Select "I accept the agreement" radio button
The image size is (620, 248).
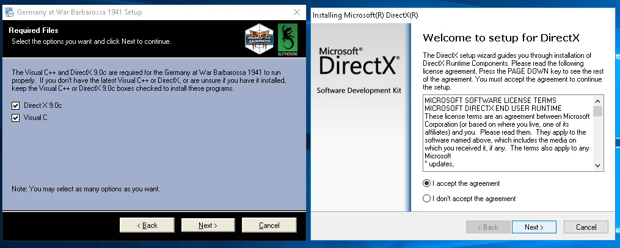(426, 183)
